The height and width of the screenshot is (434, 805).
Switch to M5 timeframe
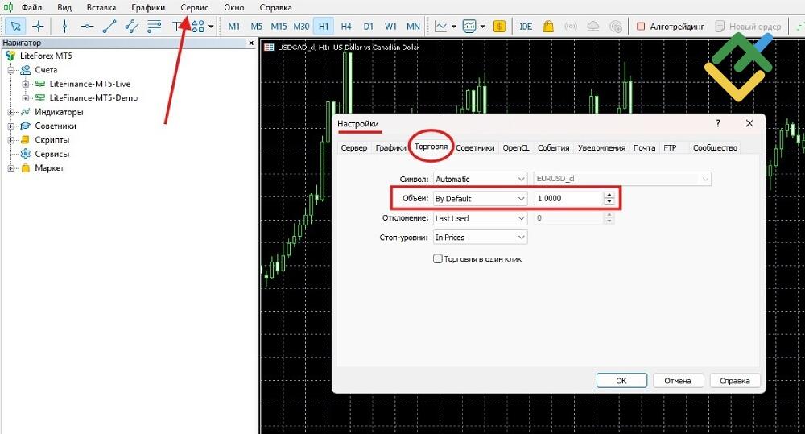(257, 27)
